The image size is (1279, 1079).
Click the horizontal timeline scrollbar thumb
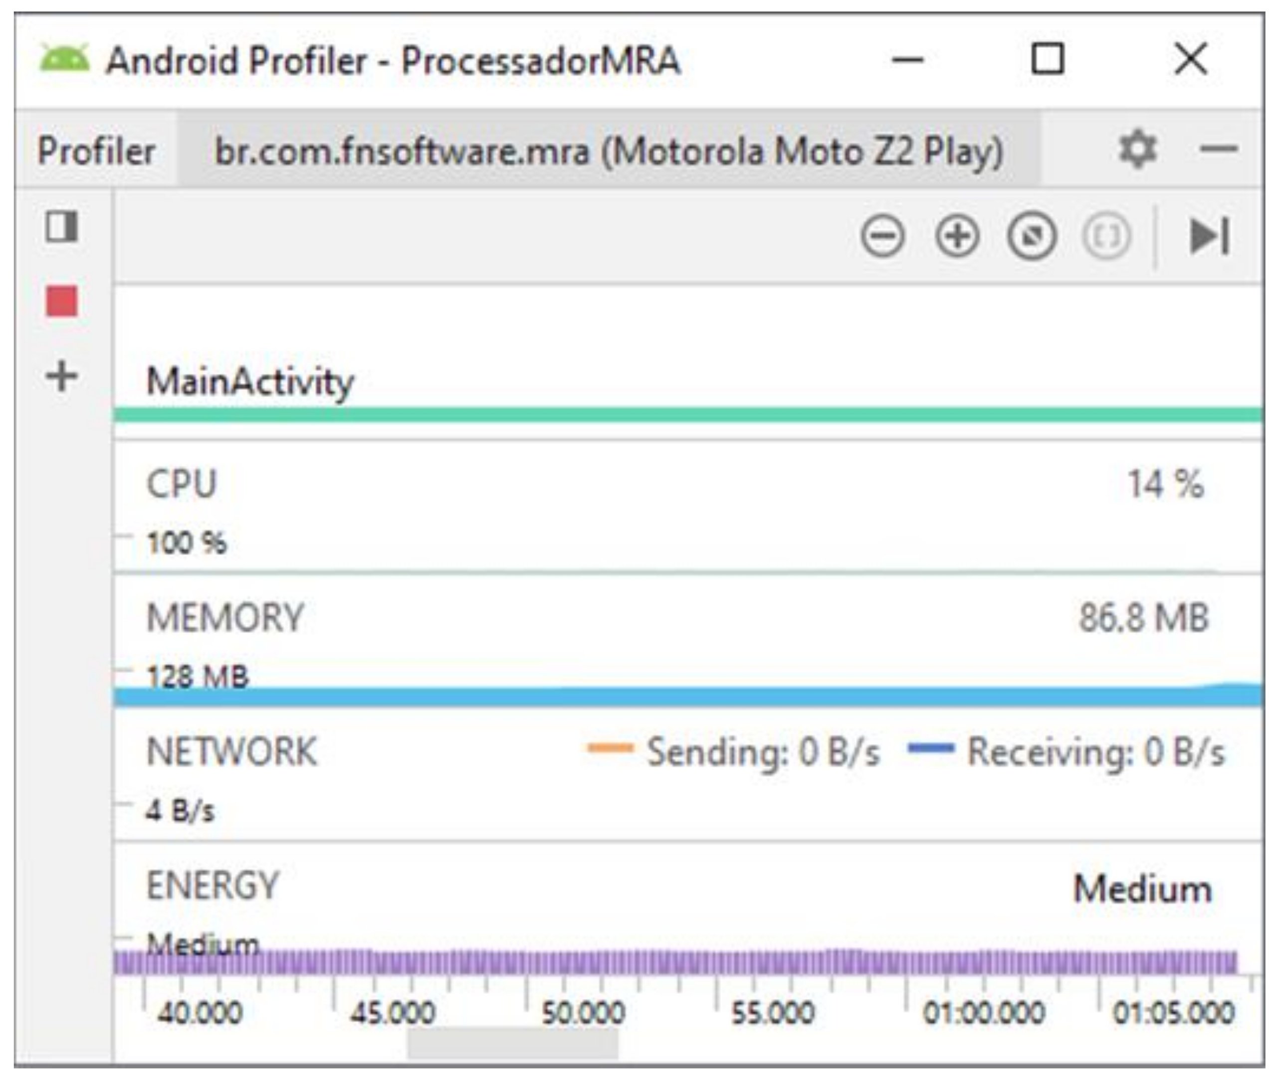pyautogui.click(x=513, y=1044)
